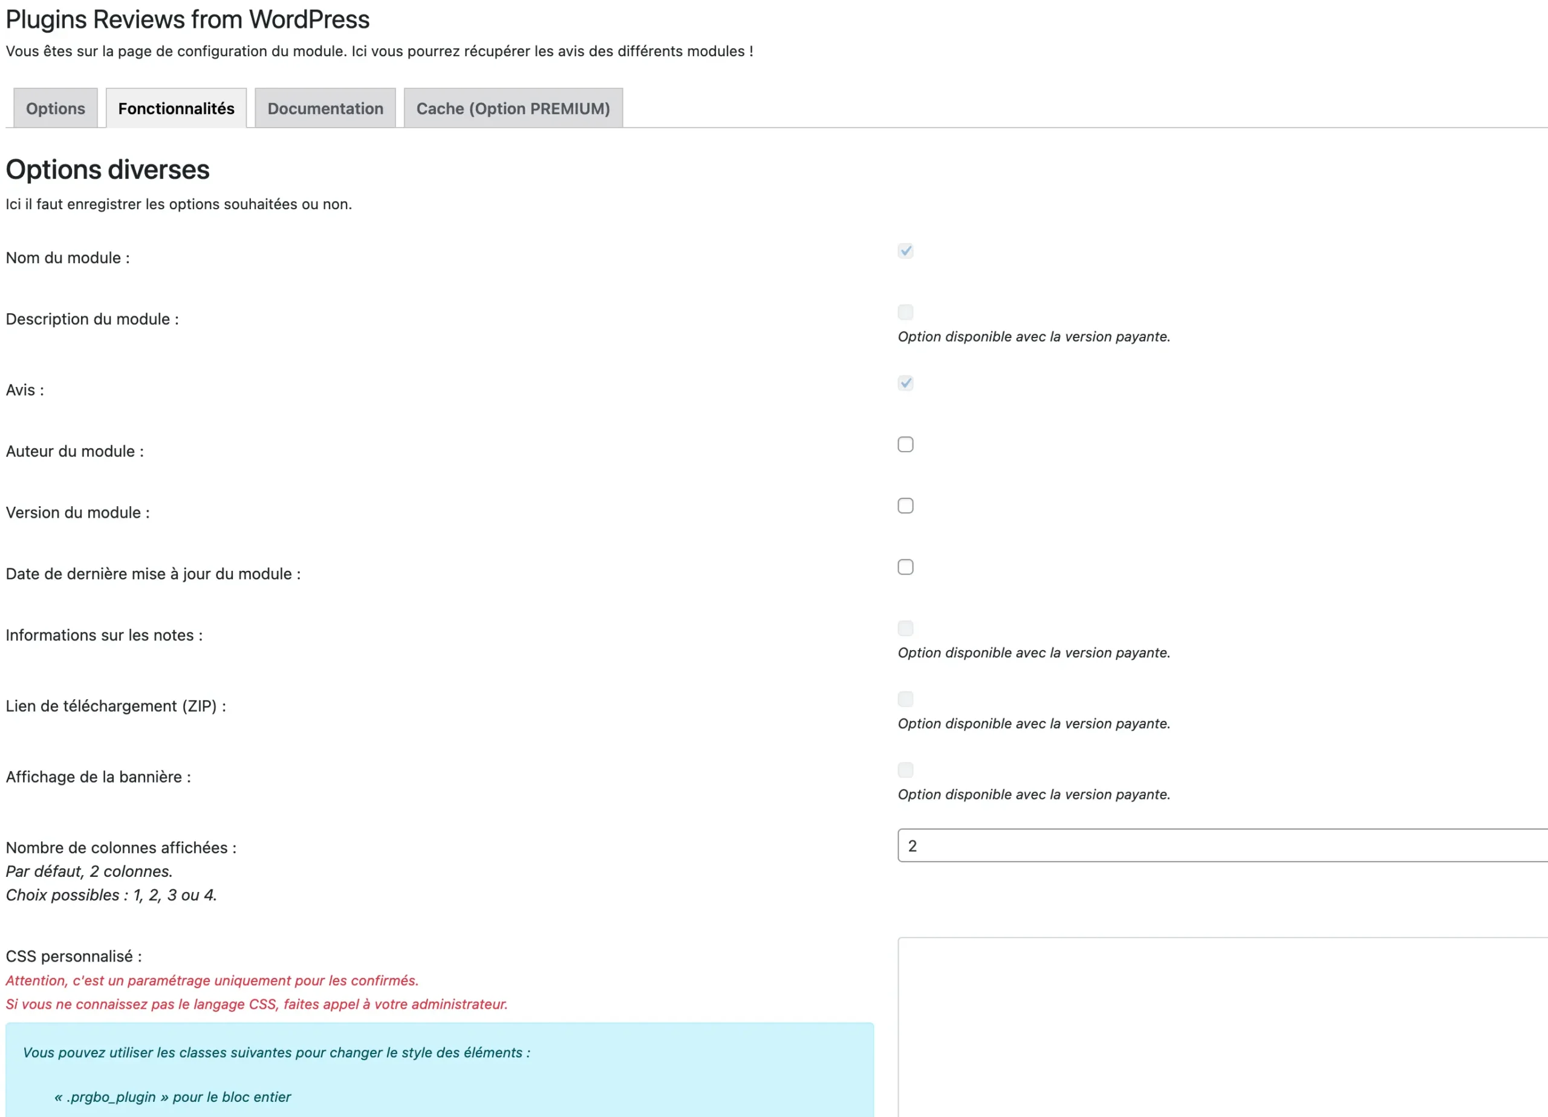Image resolution: width=1548 pixels, height=1117 pixels.
Task: Enable Date de dernière mise à jour checkbox
Action: [x=905, y=567]
